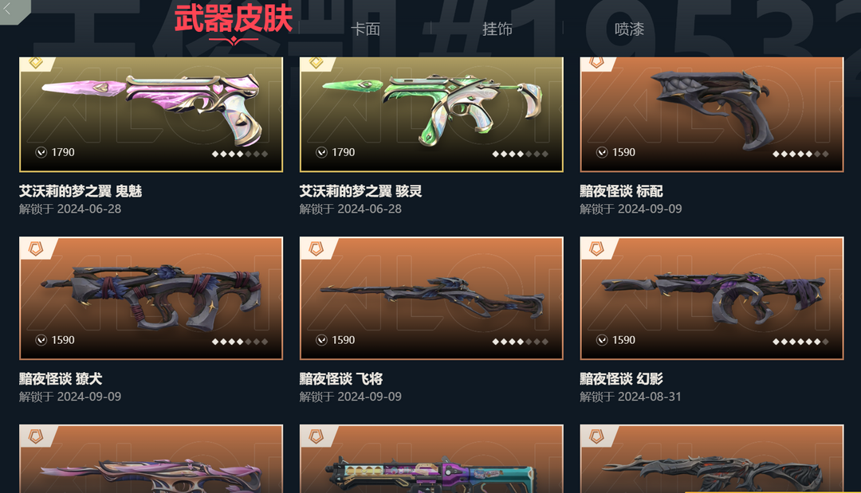The width and height of the screenshot is (861, 493).
Task: Click the gold tier badge on 骇灵 card
Action: [x=316, y=63]
